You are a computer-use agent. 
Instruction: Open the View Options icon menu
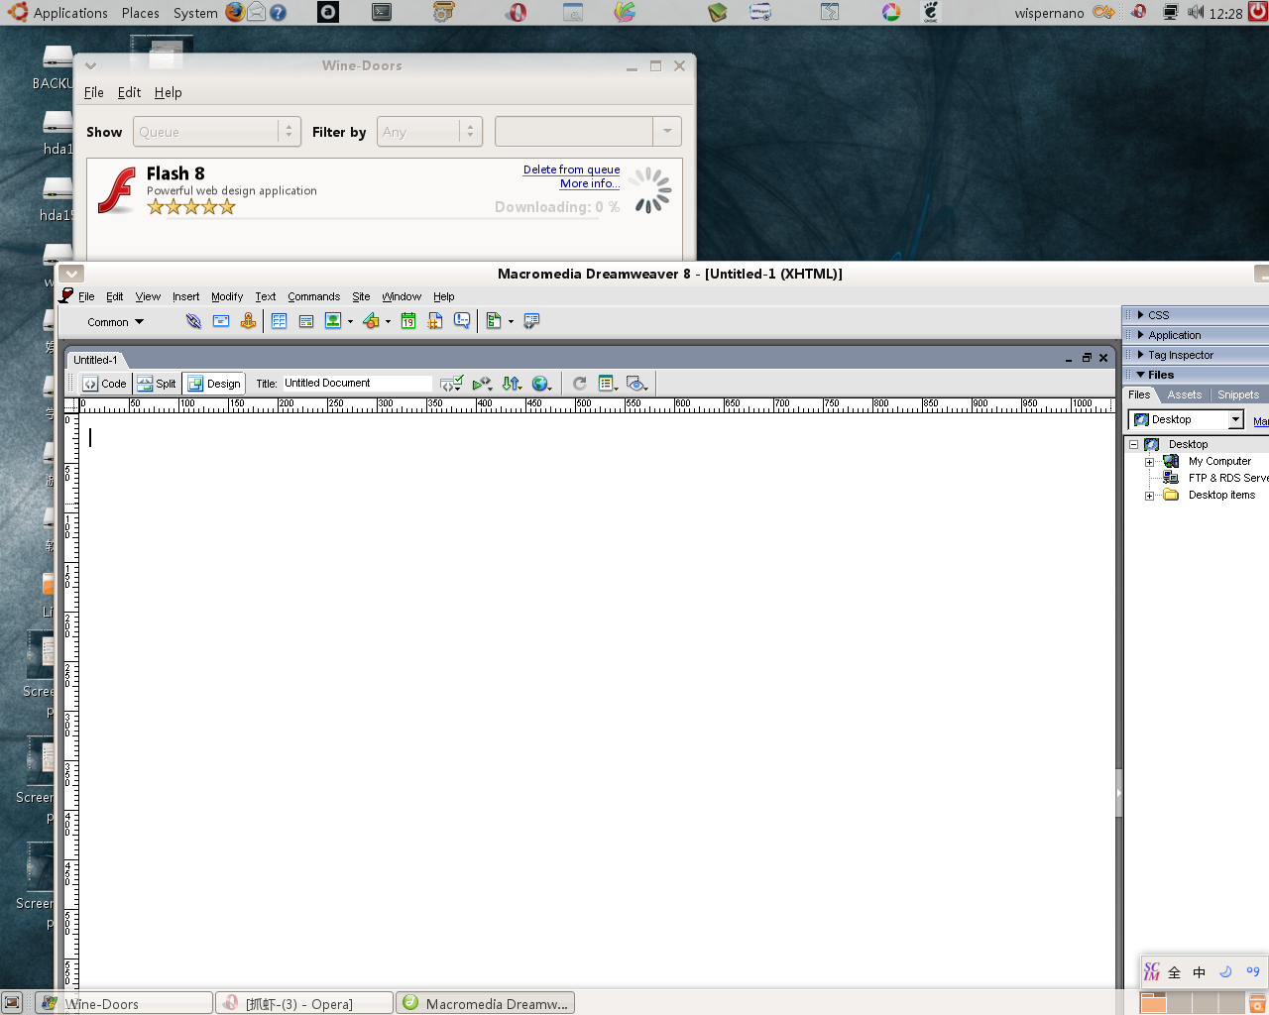click(x=609, y=384)
